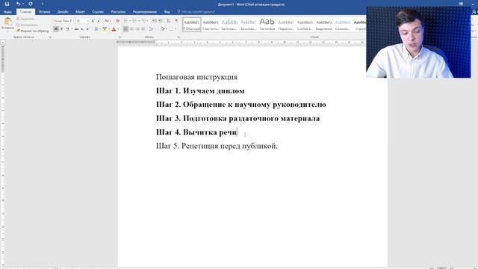Switch to the Дизайн ribbon tab
Image resolution: width=478 pixels, height=269 pixels.
point(63,12)
